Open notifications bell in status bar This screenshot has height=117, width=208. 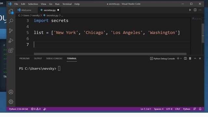point(200,109)
